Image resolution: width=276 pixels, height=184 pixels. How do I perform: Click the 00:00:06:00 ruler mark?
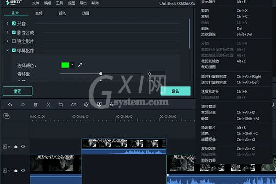click(x=124, y=117)
